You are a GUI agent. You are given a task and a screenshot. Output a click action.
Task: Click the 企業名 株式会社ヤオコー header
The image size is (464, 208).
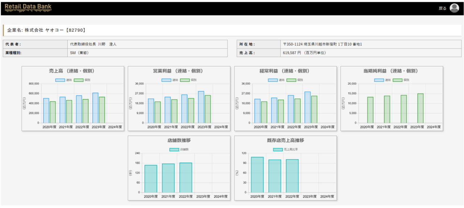pyautogui.click(x=46, y=30)
